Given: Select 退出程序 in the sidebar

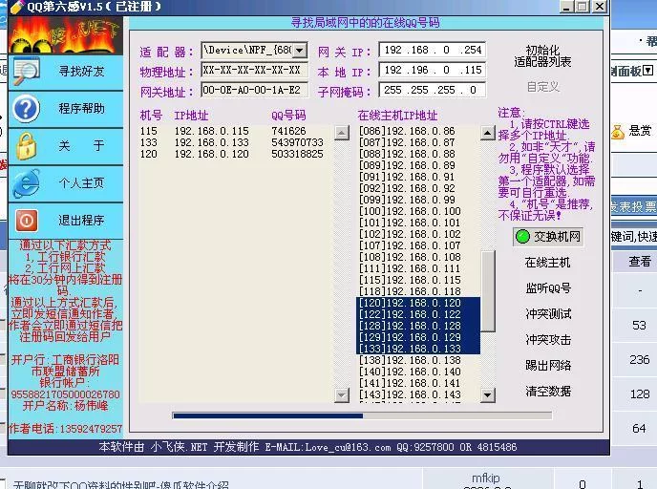Looking at the screenshot, I should tap(66, 221).
